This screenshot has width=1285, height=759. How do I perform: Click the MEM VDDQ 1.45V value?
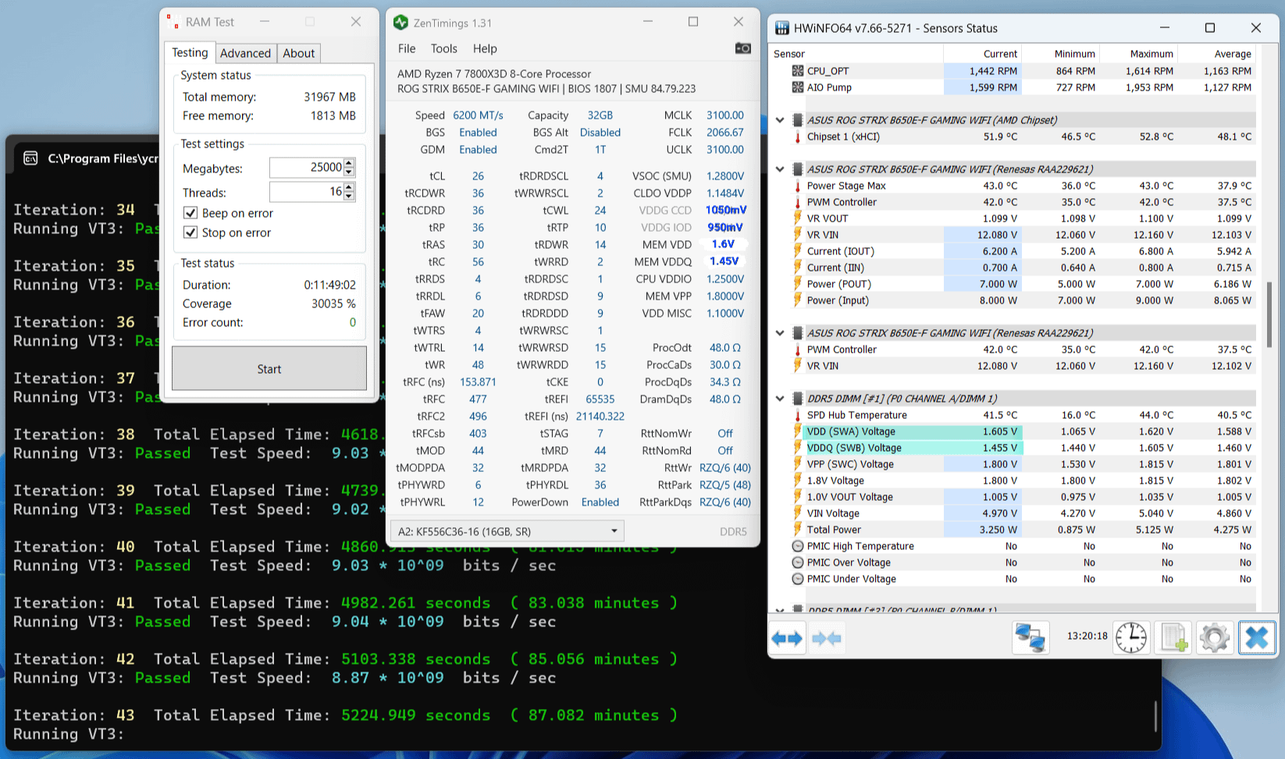pyautogui.click(x=724, y=261)
